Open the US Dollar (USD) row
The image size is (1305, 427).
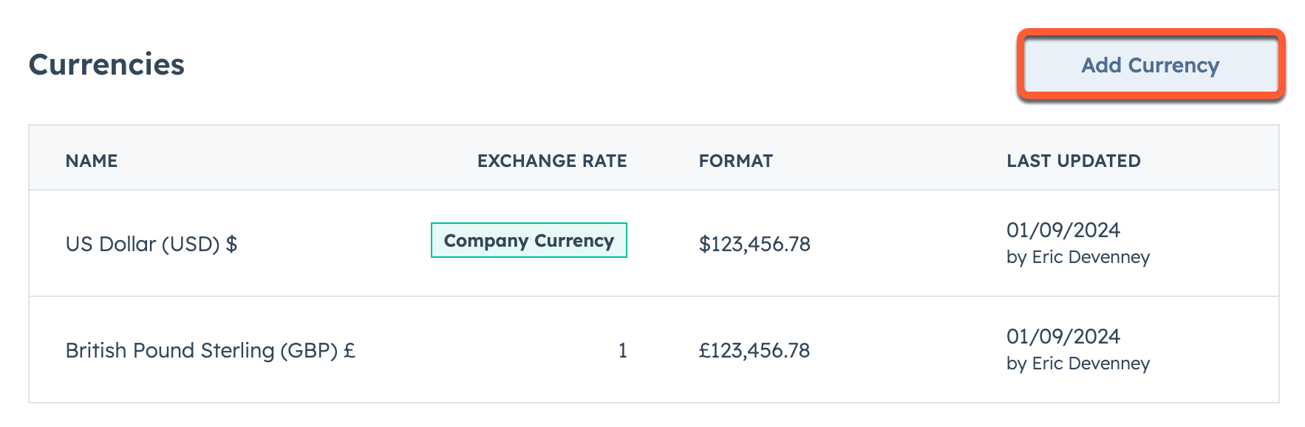point(654,244)
